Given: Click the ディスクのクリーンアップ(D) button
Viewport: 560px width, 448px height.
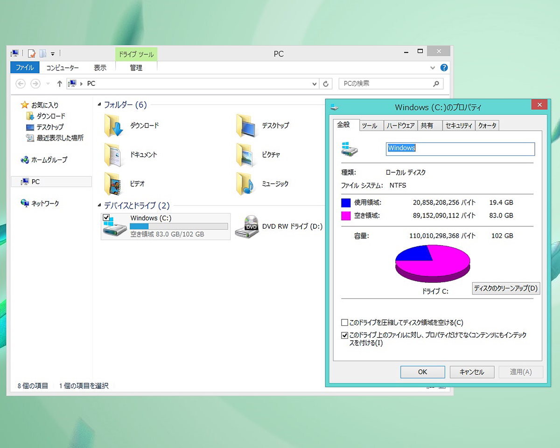Looking at the screenshot, I should [x=506, y=288].
